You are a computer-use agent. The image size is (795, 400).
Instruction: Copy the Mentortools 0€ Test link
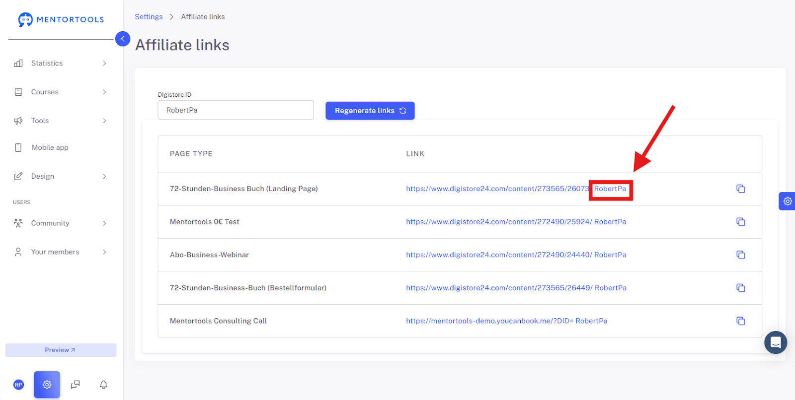[740, 222]
